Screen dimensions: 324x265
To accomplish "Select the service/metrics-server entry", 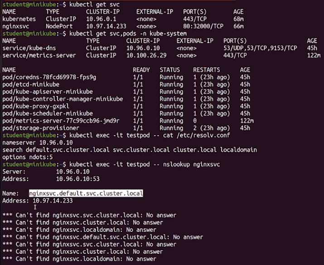I will pyautogui.click(x=39, y=55).
